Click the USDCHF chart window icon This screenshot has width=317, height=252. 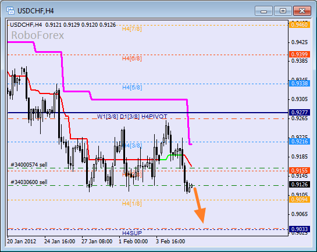coord(10,10)
